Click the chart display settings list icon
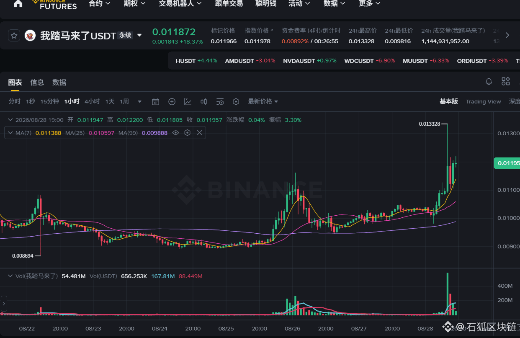 pos(220,102)
